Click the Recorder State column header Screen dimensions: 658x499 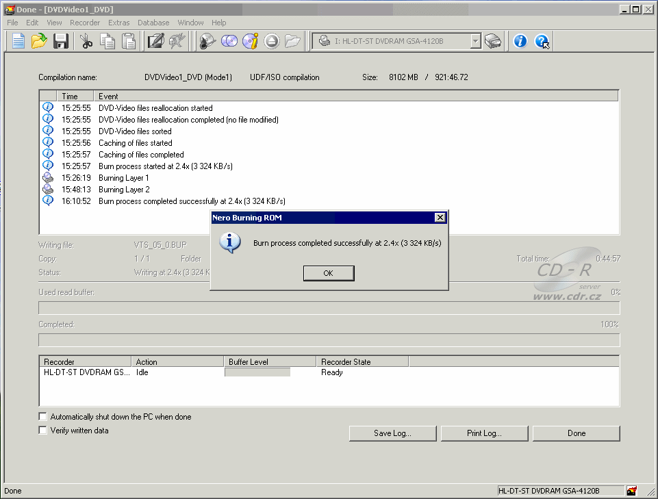(362, 362)
